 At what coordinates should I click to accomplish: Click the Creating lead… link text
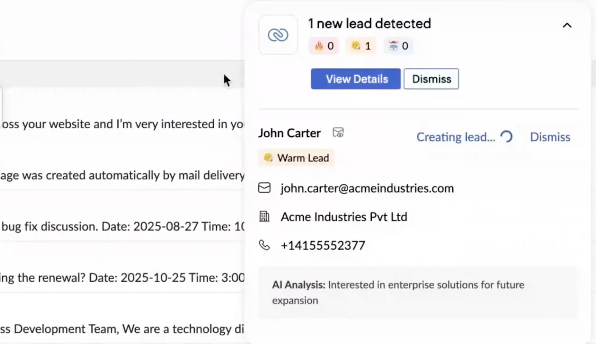(x=456, y=137)
